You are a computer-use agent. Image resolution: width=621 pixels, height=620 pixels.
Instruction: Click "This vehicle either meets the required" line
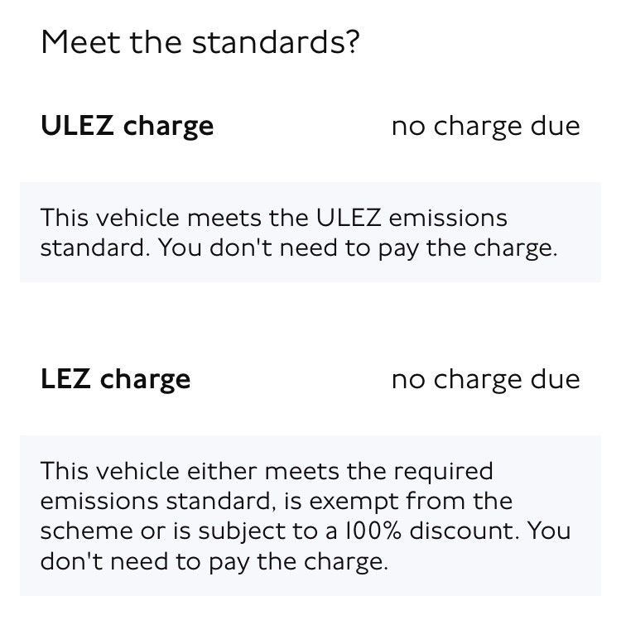266,471
